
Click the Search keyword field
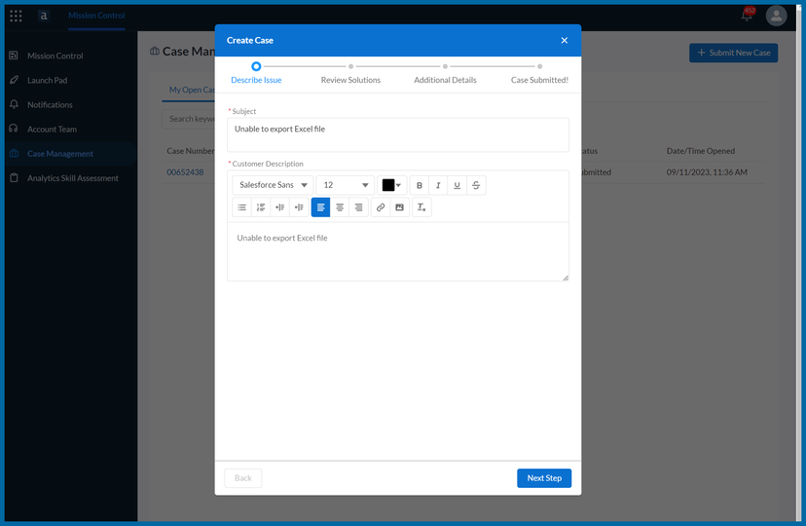point(189,119)
